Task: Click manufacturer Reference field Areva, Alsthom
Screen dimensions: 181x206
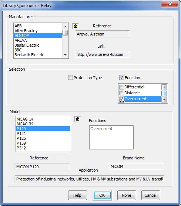Action: tap(103, 34)
